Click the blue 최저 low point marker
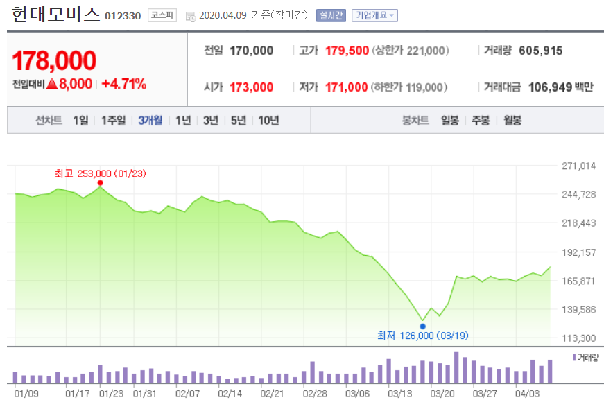Screen dimensions: 604x400 pos(422,327)
